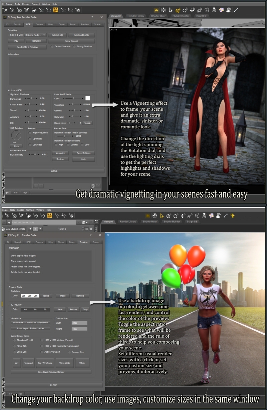Click the pink cards icon above vampire scene
Screen dimensions: 267x410
[x=221, y=10]
